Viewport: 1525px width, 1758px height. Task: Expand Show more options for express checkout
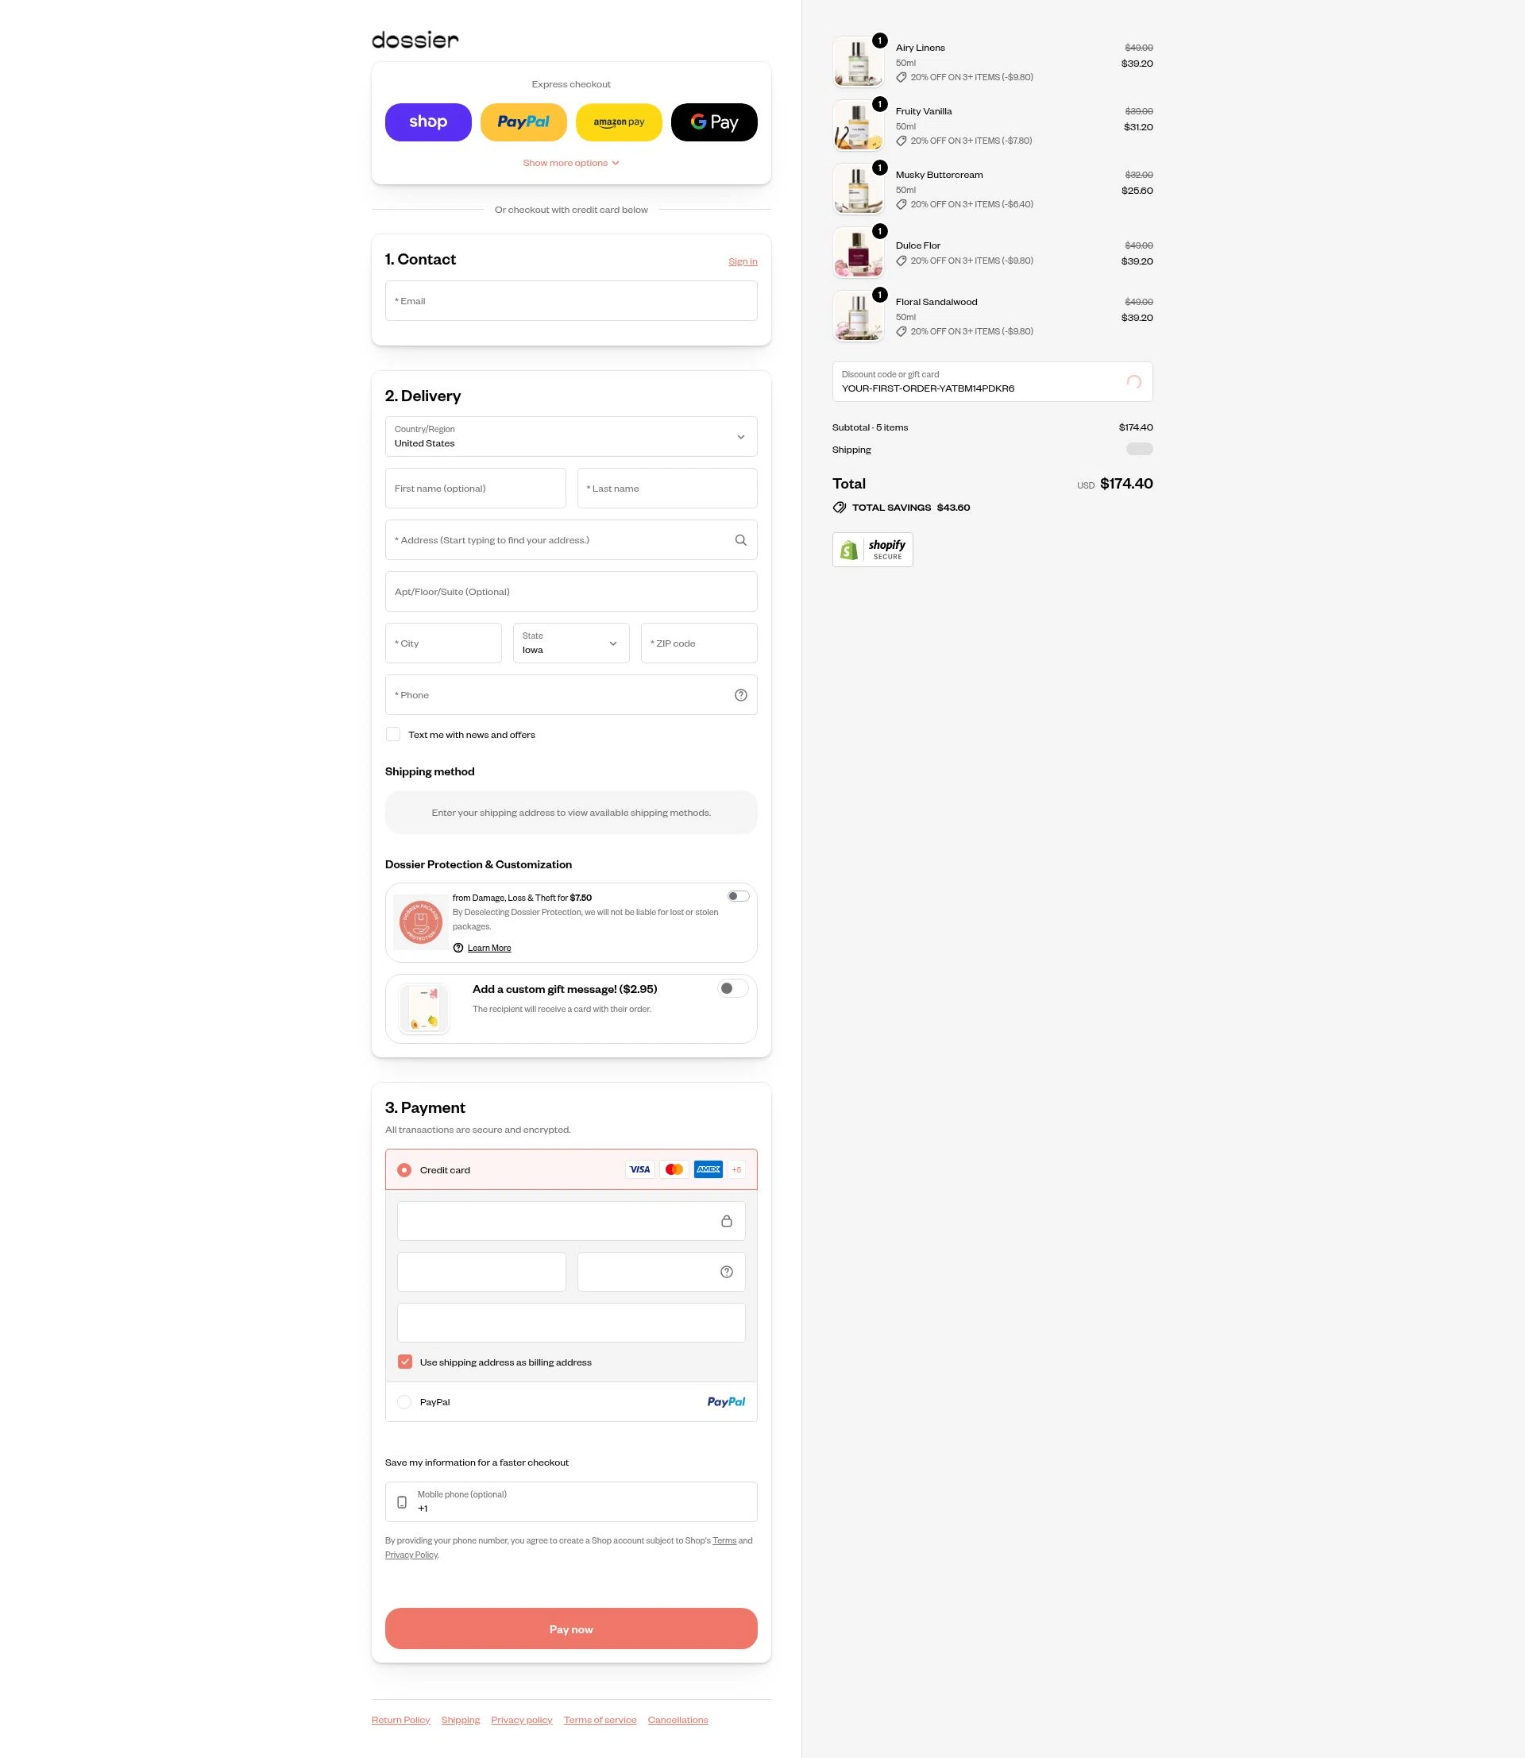point(571,164)
